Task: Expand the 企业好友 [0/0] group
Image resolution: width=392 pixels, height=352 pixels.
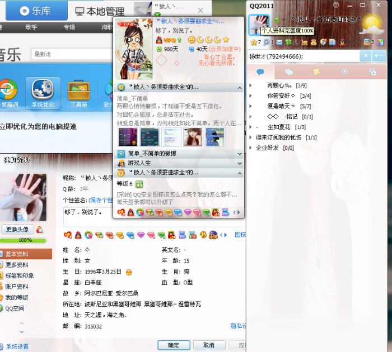Action: pyautogui.click(x=250, y=148)
